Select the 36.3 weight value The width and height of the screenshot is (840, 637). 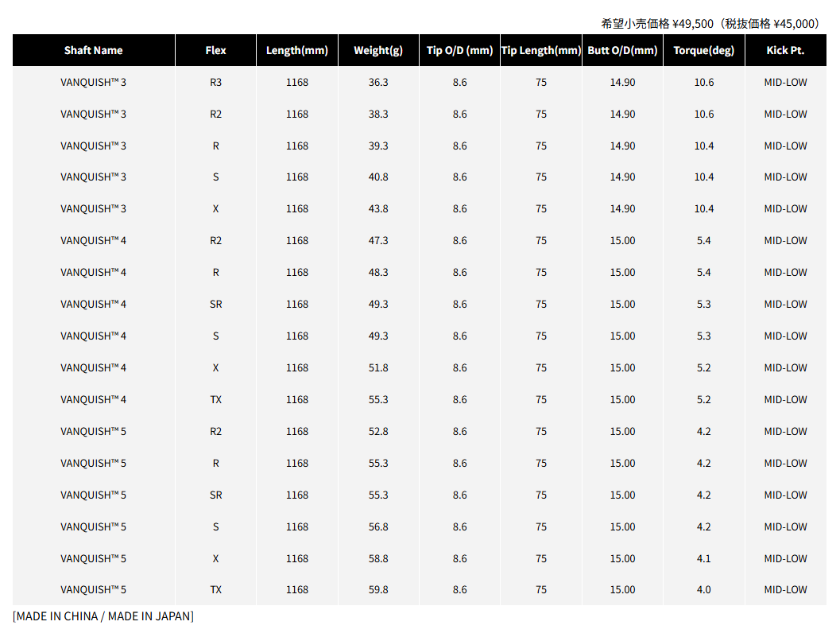tap(378, 82)
